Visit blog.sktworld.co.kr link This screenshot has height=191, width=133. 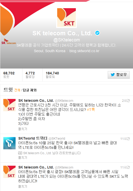84,51
